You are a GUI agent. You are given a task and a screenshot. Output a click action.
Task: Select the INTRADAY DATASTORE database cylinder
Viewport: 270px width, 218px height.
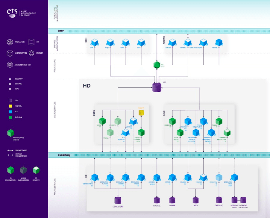(243, 200)
